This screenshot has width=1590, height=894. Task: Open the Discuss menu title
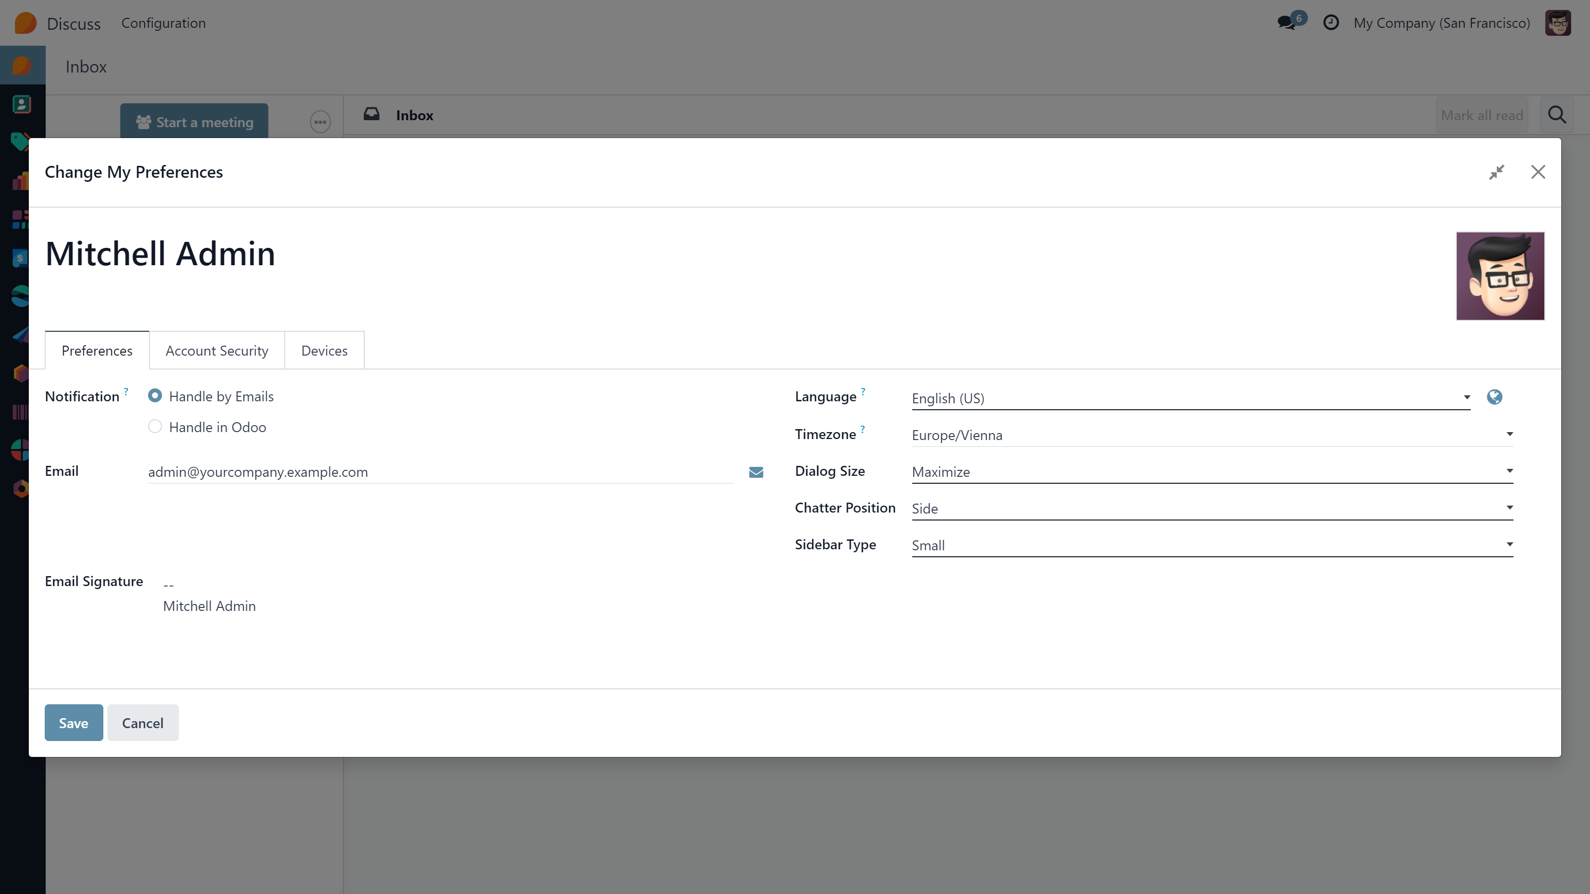click(x=74, y=23)
